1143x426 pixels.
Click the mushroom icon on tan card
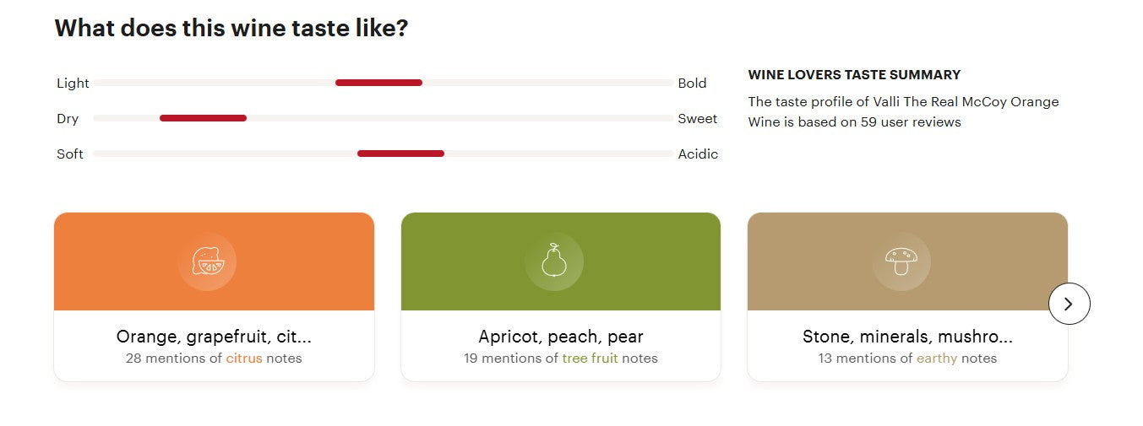tap(901, 262)
